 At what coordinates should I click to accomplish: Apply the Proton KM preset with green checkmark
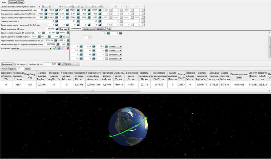55,48
